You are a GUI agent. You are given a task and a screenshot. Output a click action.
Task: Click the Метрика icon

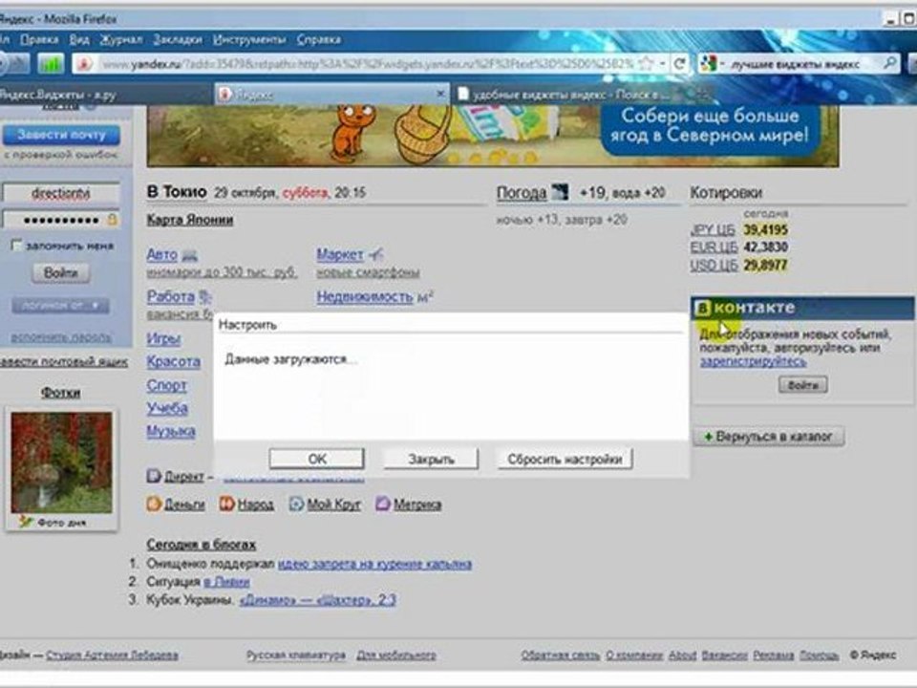pyautogui.click(x=382, y=504)
